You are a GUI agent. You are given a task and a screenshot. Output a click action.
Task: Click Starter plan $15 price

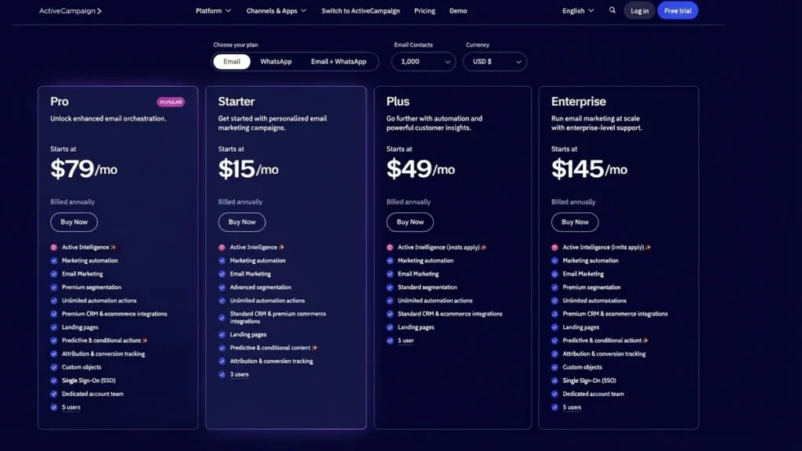[248, 169]
